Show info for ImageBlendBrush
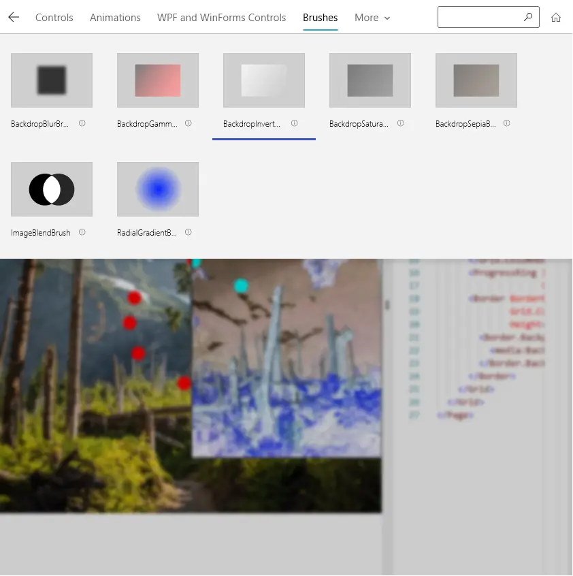 tap(82, 232)
